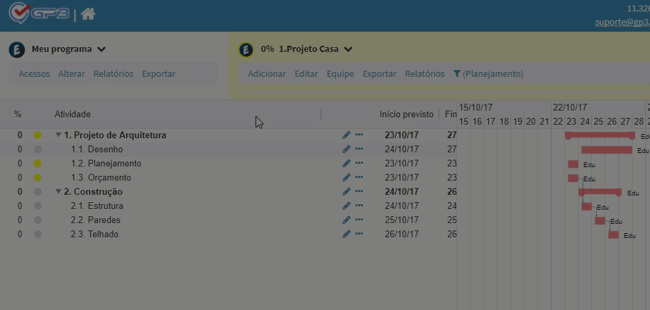Viewport: 650px width, 310px height.
Task: Open more options for Planejamento row
Action: (359, 163)
